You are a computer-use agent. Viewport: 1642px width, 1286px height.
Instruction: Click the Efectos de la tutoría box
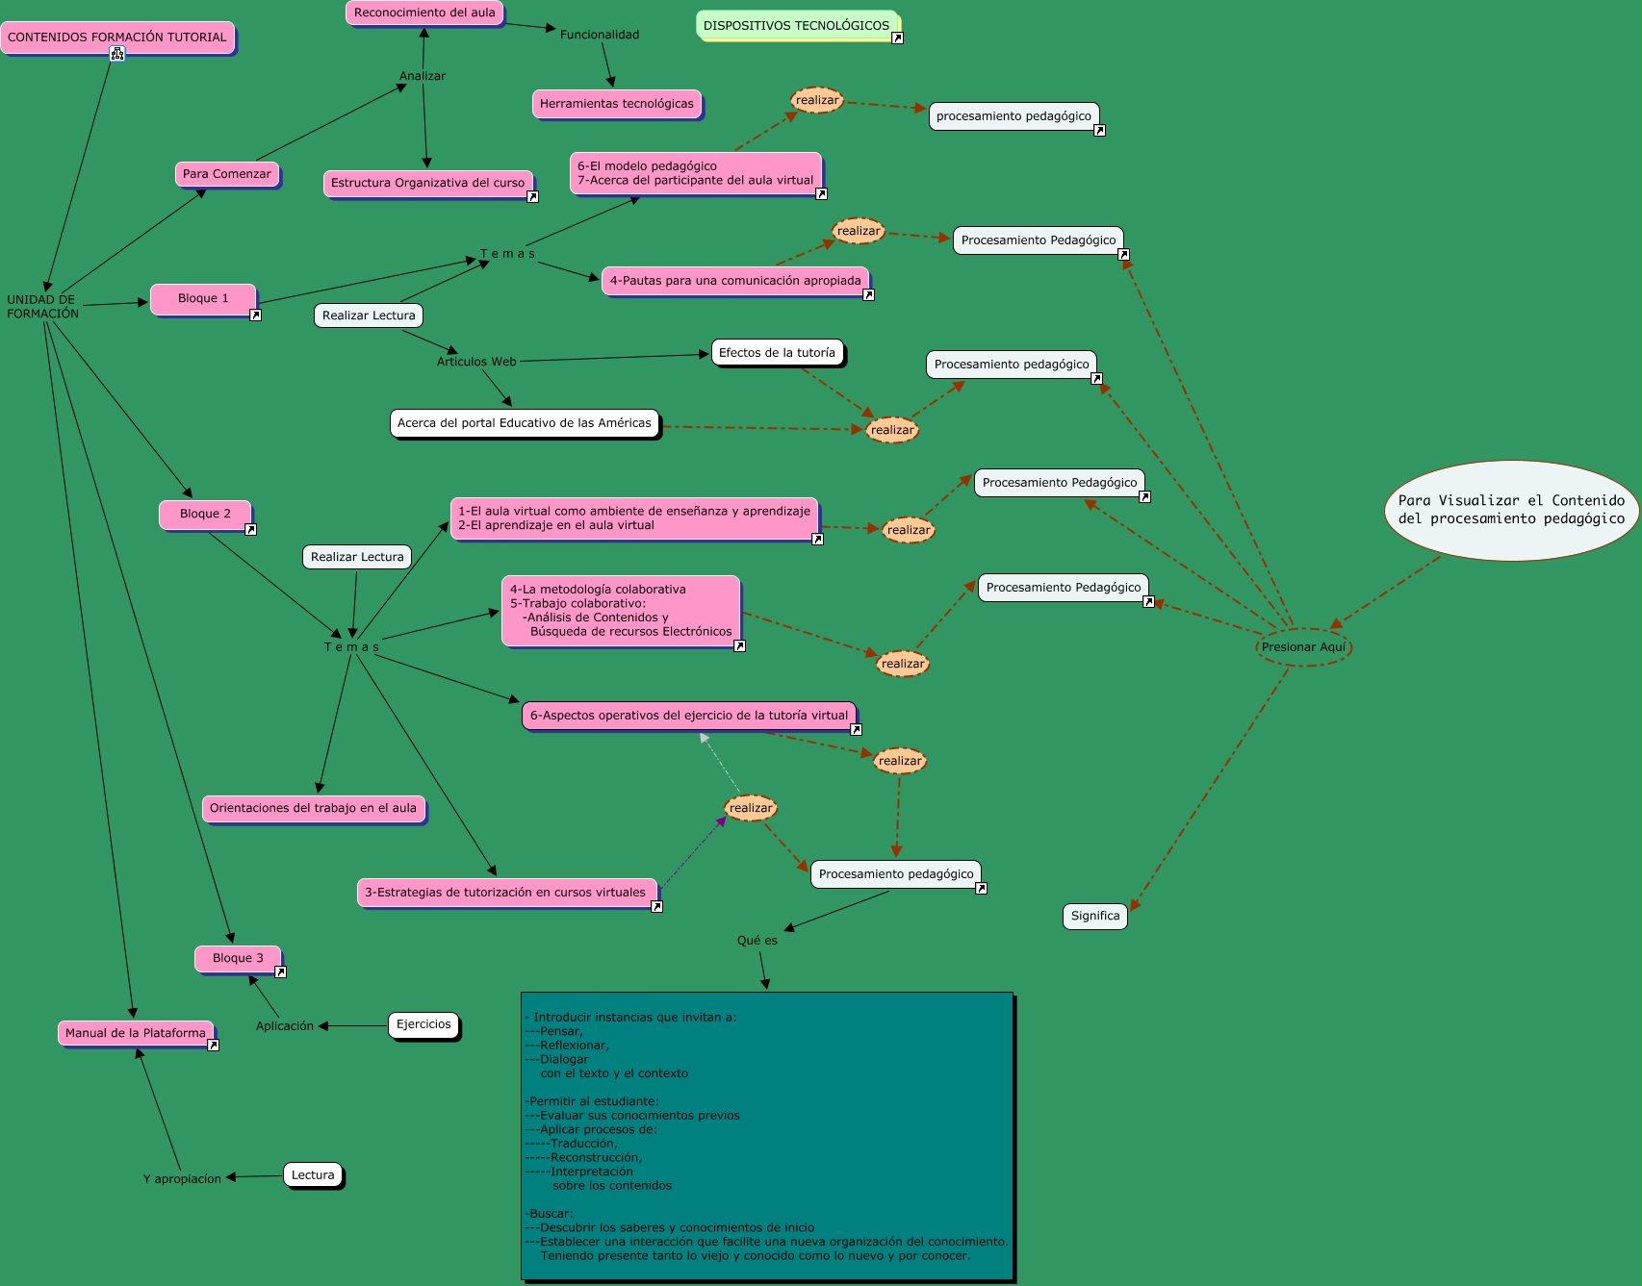pyautogui.click(x=777, y=353)
